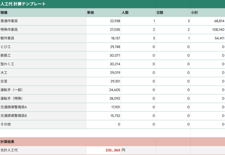Click the 人数 cell for 交通誘導警備員A
Screen dimensions: 225x155
pyautogui.click(x=138, y=107)
